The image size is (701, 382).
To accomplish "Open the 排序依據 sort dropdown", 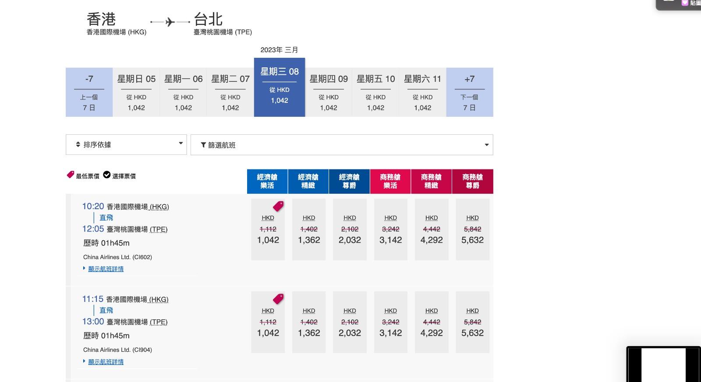I will [x=126, y=144].
